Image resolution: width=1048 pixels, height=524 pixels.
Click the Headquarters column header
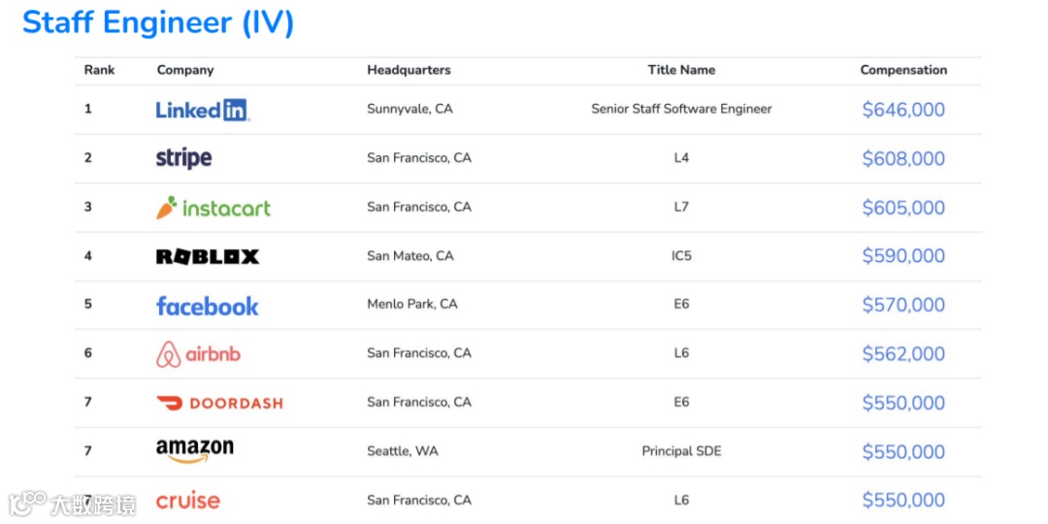[409, 70]
